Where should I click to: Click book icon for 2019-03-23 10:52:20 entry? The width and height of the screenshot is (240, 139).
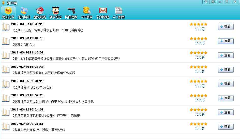click(6, 98)
